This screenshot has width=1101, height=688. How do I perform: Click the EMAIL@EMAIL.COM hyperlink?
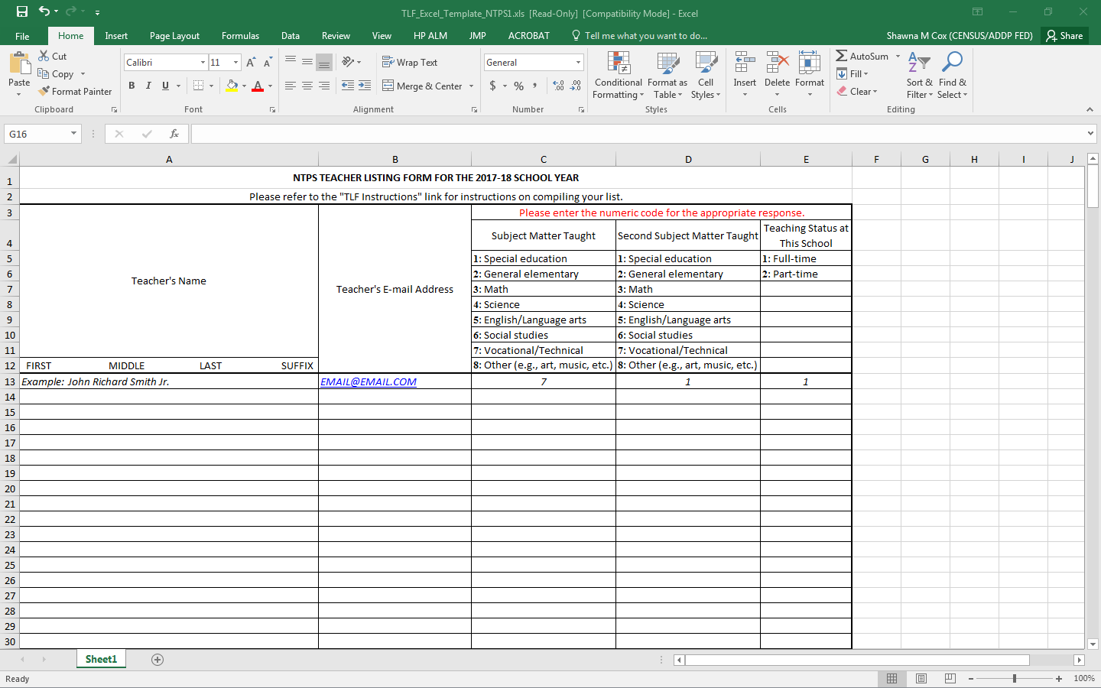[369, 381]
